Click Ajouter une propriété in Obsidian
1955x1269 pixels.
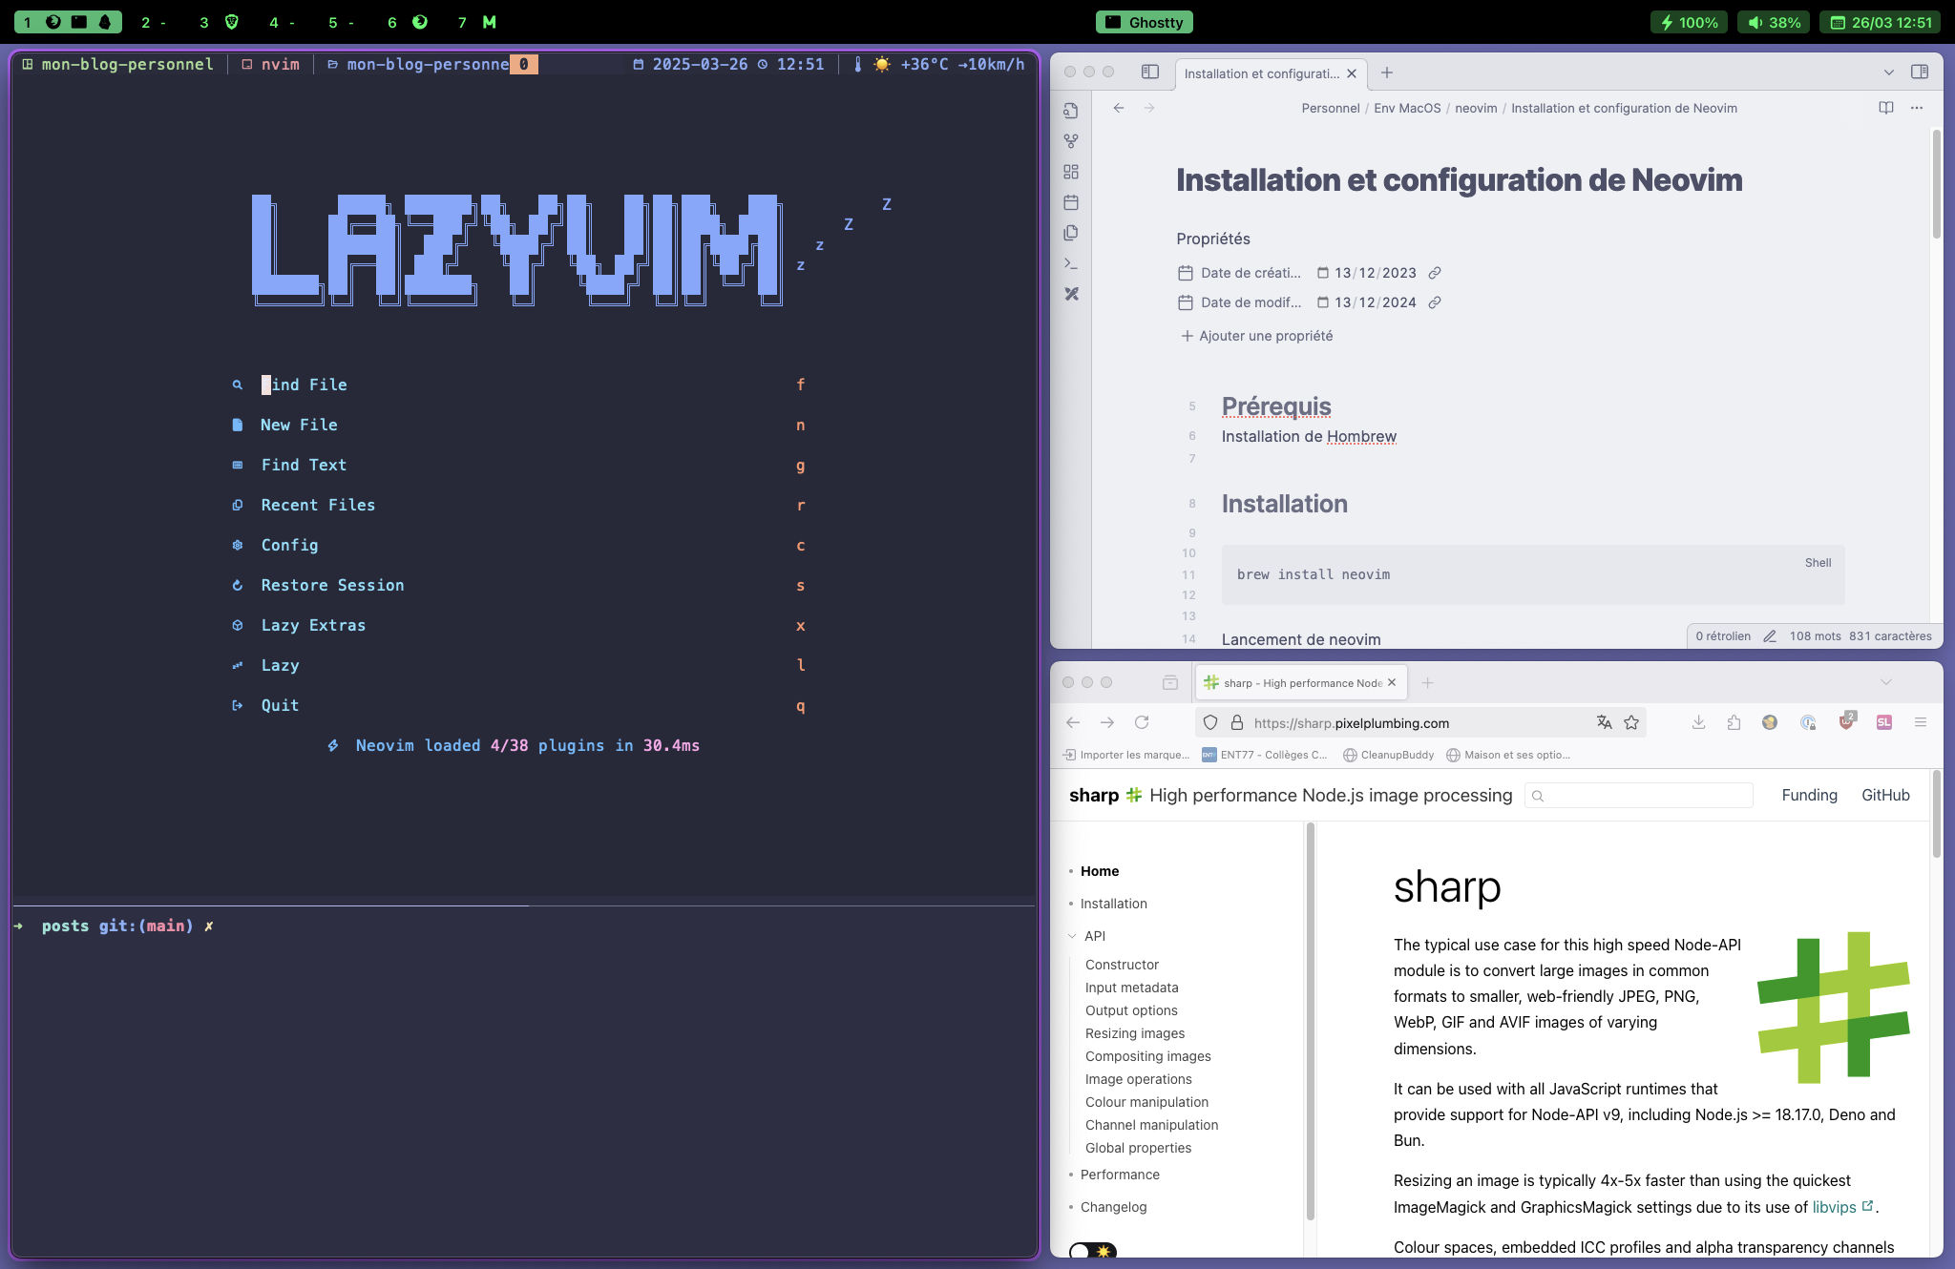[1257, 336]
